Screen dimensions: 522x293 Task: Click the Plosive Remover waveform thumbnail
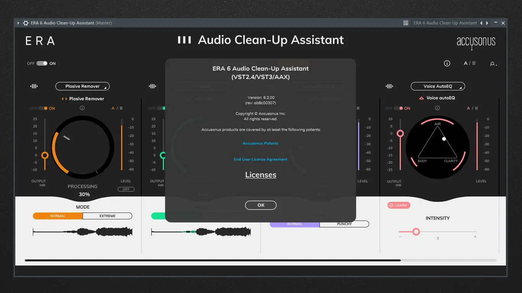click(x=83, y=232)
